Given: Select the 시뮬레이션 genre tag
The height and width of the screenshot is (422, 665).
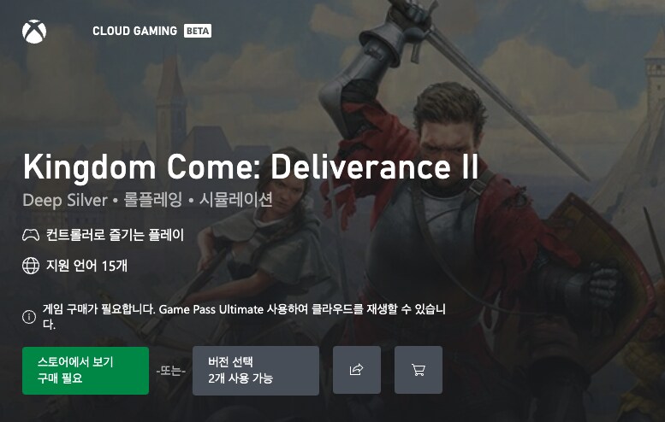Looking at the screenshot, I should tap(236, 200).
